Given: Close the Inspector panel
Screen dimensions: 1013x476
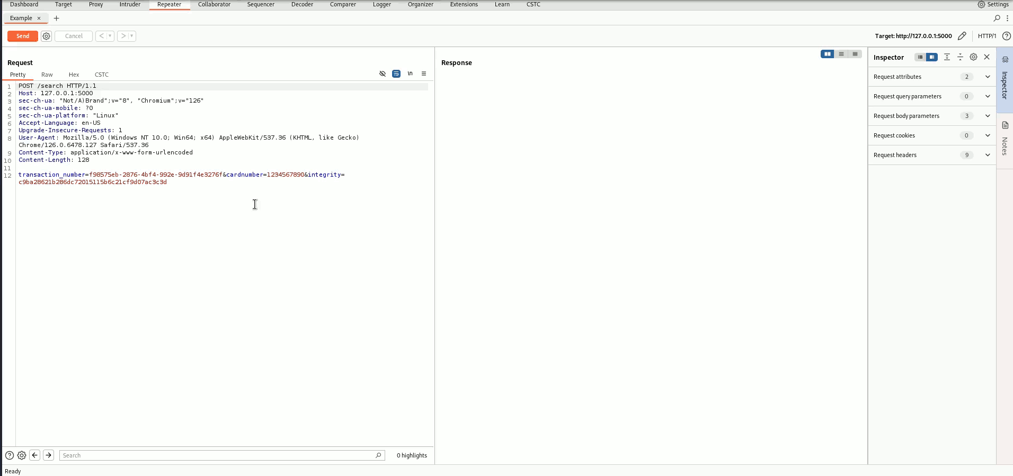Looking at the screenshot, I should pos(987,57).
